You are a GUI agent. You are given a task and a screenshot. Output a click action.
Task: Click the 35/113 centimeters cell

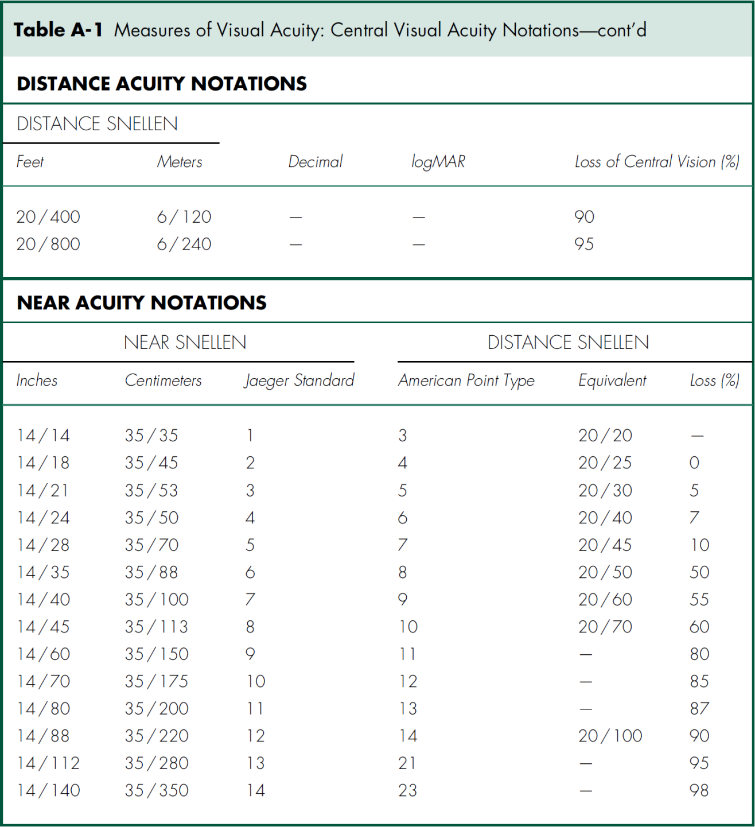(x=157, y=627)
